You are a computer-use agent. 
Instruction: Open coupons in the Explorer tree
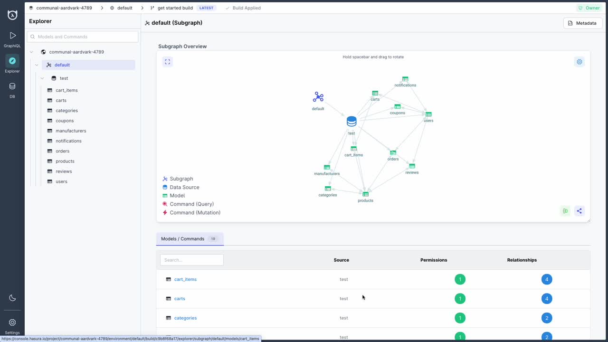[x=65, y=121]
